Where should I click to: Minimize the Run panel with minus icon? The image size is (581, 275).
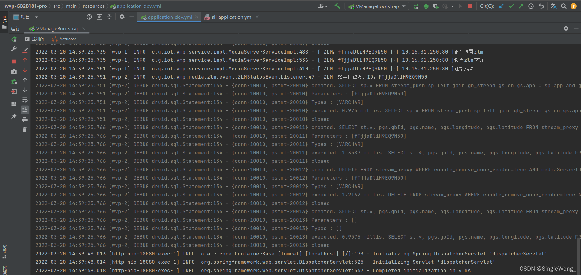(576, 28)
